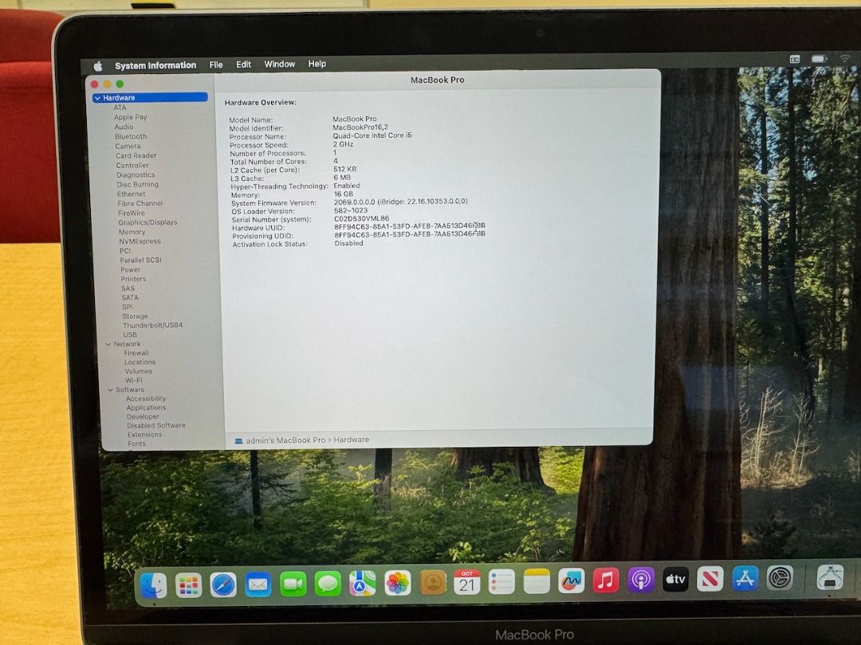Select Diagnostics in the sidebar

tap(136, 175)
